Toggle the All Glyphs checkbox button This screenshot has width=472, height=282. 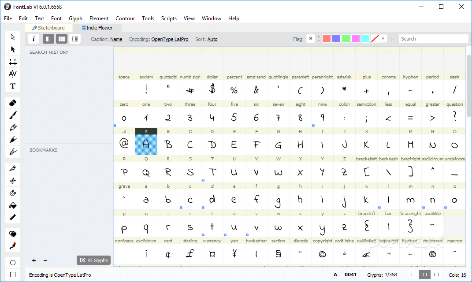coord(93,260)
